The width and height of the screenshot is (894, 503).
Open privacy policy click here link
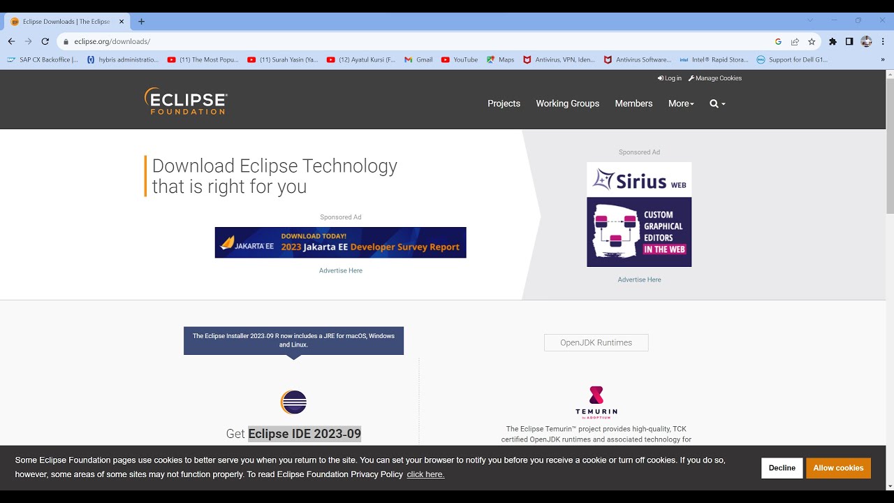[x=425, y=474]
